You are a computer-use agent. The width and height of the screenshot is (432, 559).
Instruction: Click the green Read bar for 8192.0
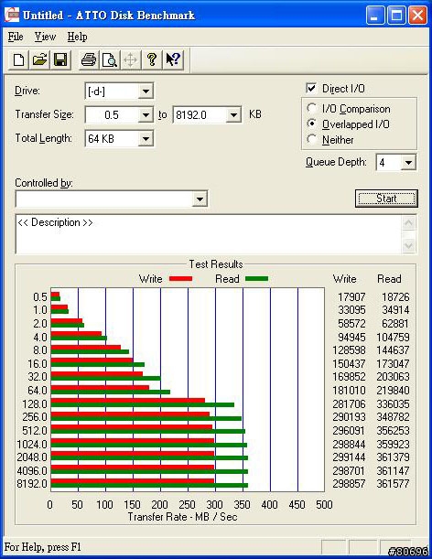click(x=149, y=486)
